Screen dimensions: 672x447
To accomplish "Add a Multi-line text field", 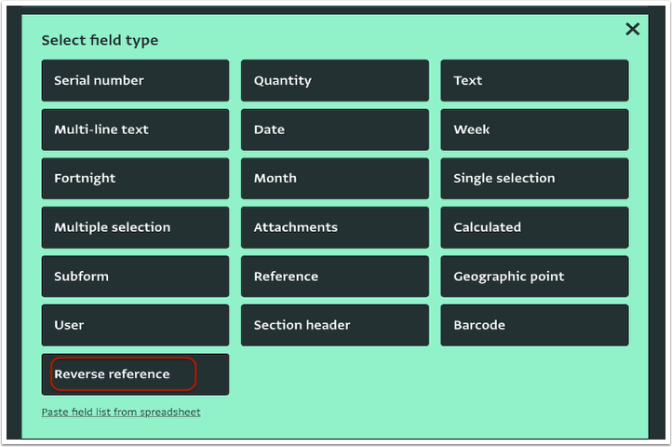I will 135,129.
